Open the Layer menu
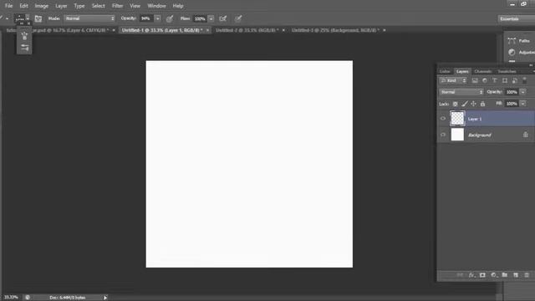Viewport: 535px width, 301px height. [x=61, y=6]
